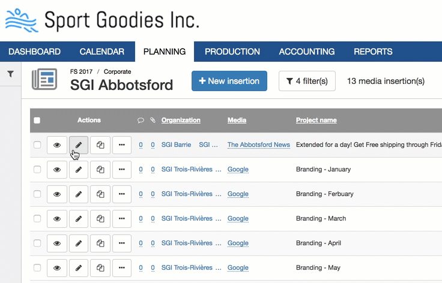442x283 pixels.
Task: Click the Sport Goodies Inc. logo
Action: pyautogui.click(x=102, y=20)
